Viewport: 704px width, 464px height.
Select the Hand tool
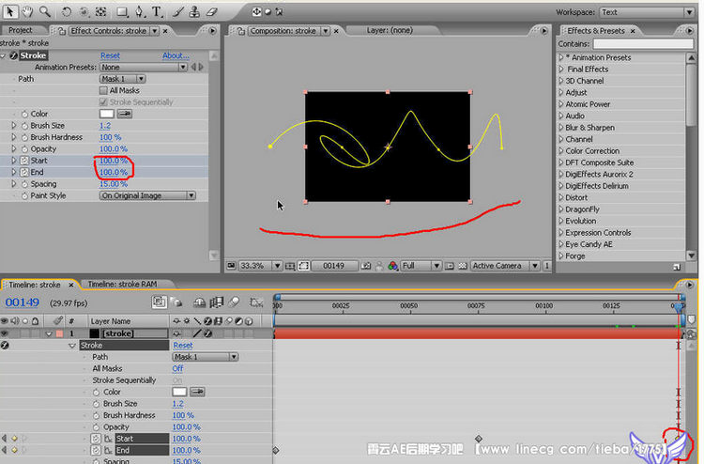click(x=27, y=11)
